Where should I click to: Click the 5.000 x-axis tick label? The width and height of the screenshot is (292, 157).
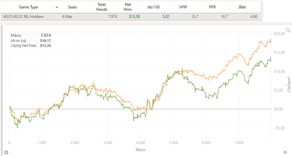click(174, 143)
